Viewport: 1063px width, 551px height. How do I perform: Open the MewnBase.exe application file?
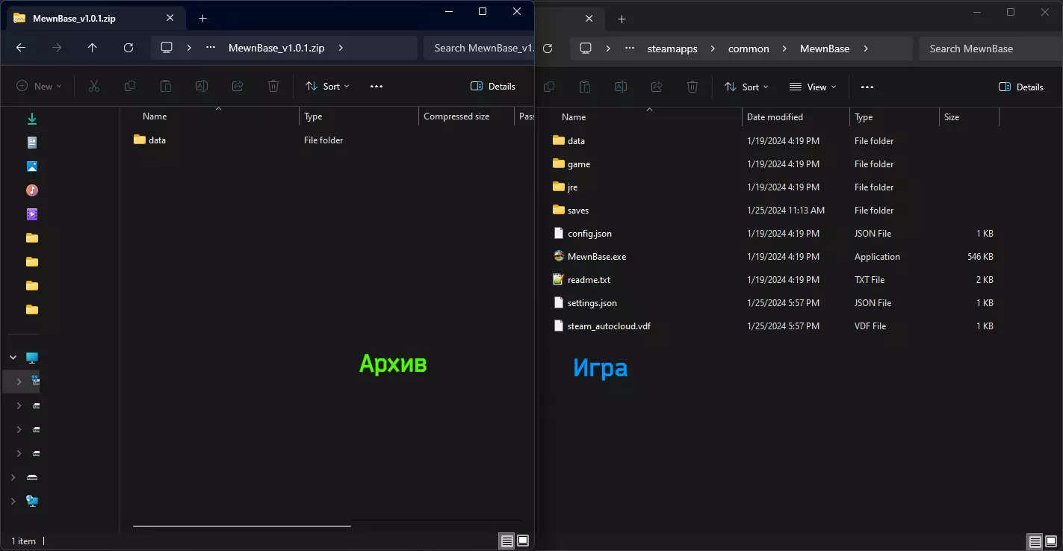(596, 257)
